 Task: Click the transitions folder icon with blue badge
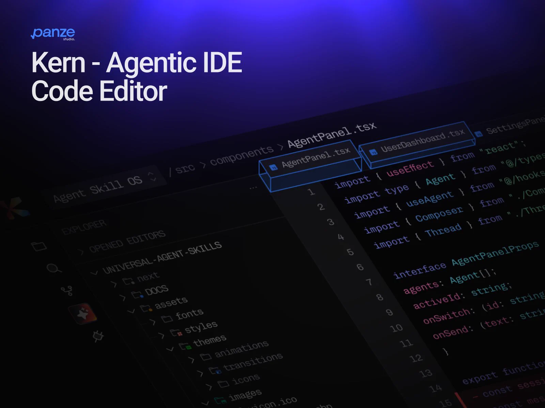(x=215, y=370)
